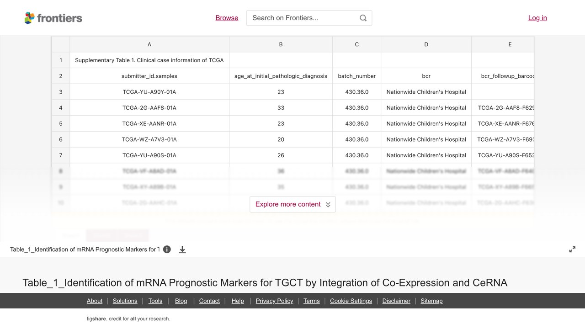Select row 6 header
Image resolution: width=585 pixels, height=329 pixels.
pyautogui.click(x=61, y=139)
